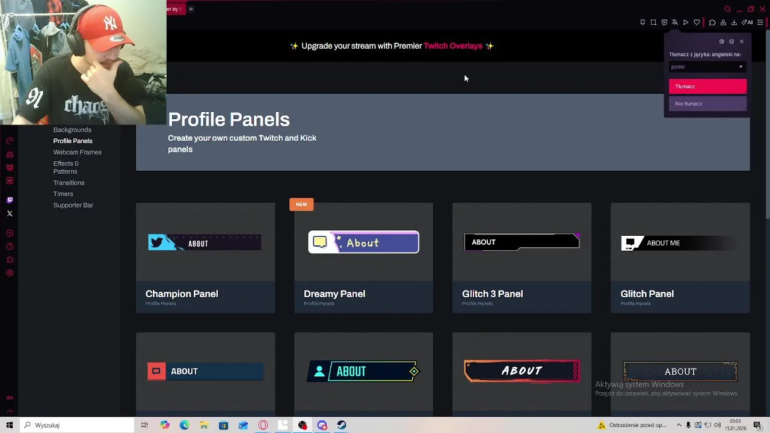Open Backgrounds in the sidebar menu
The height and width of the screenshot is (433, 770).
pos(72,130)
